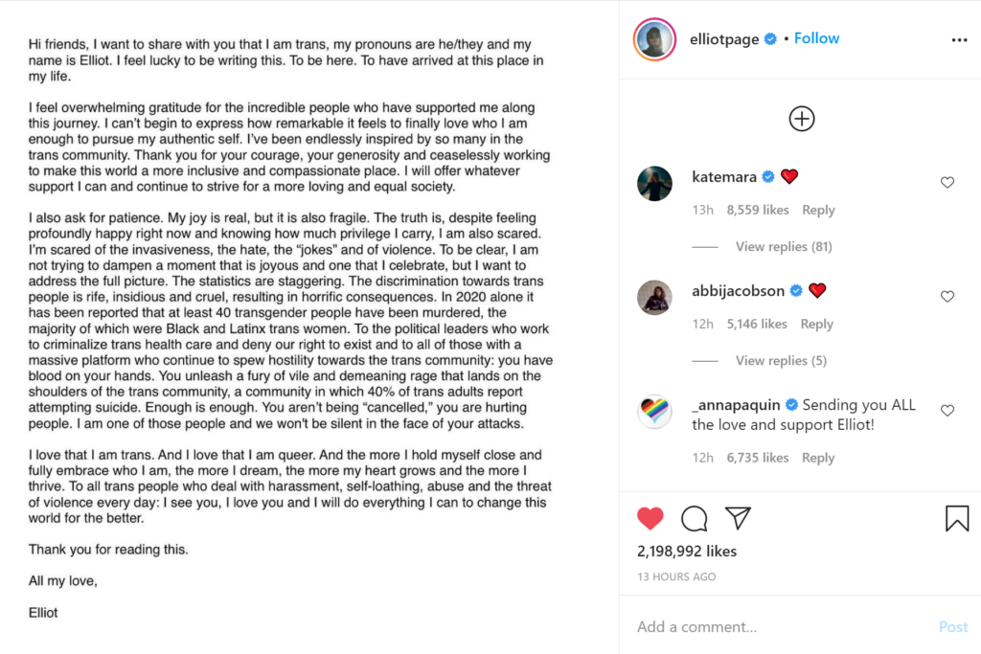Screen dimensions: 981x654
Task: Reply to katemara's comment
Action: pos(818,210)
